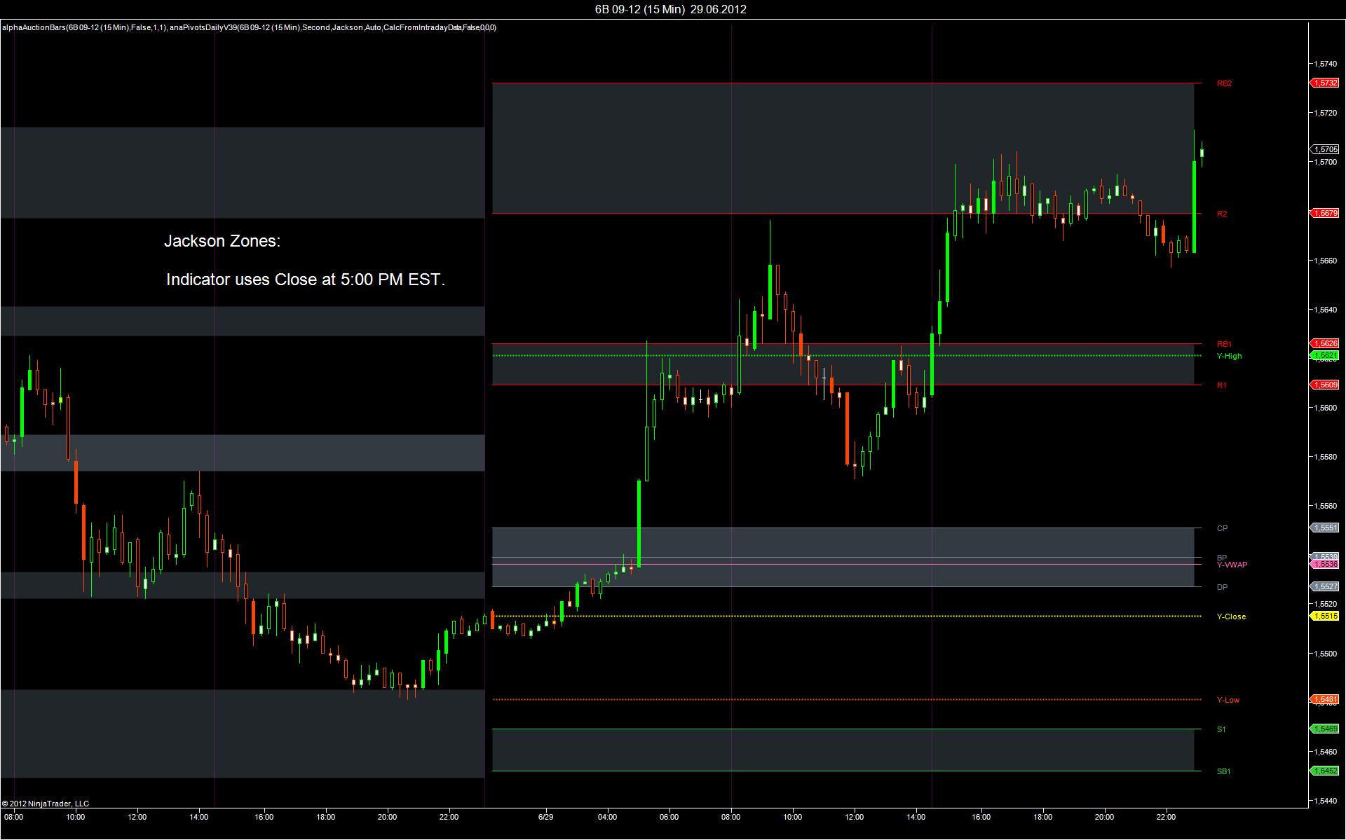Screen dimensions: 1346x840
Task: Click the NinjaTrader copyright text
Action: pos(46,804)
